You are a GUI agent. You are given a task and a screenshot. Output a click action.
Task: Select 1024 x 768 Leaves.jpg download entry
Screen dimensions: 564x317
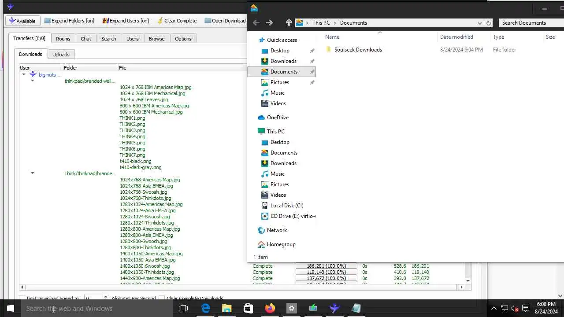144,100
